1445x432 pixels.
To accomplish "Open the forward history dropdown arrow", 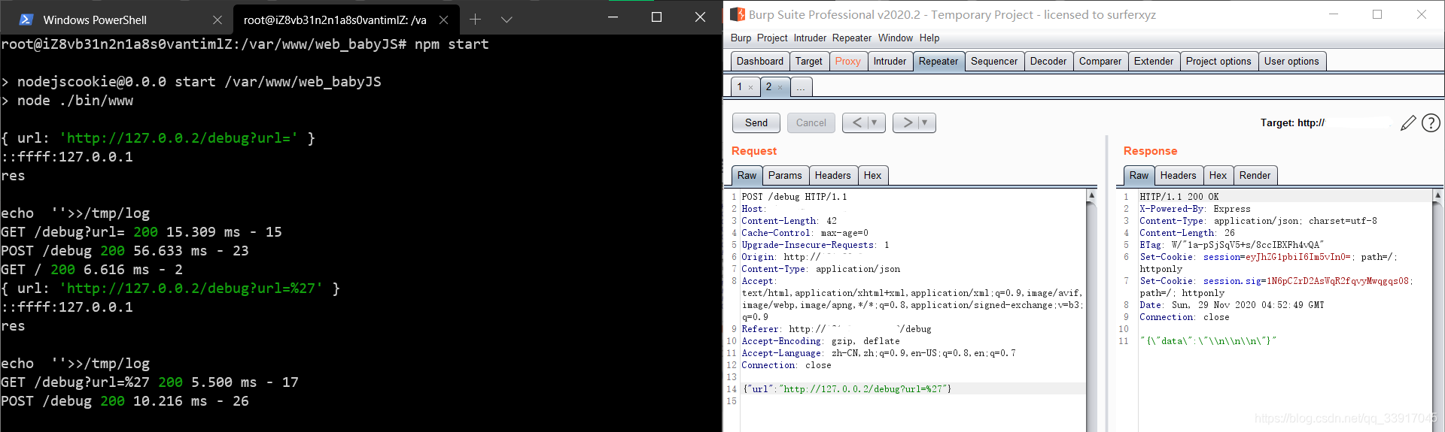I will (925, 122).
